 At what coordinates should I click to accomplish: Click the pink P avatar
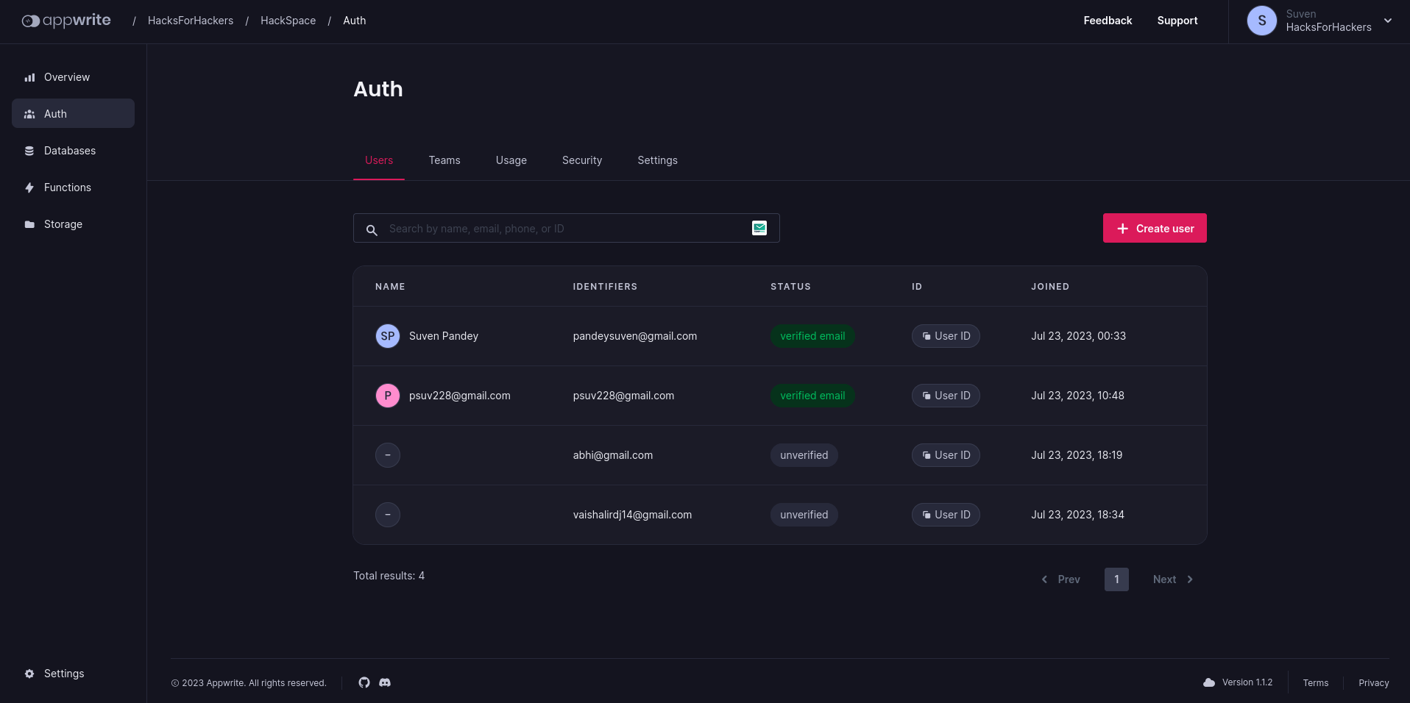[388, 396]
